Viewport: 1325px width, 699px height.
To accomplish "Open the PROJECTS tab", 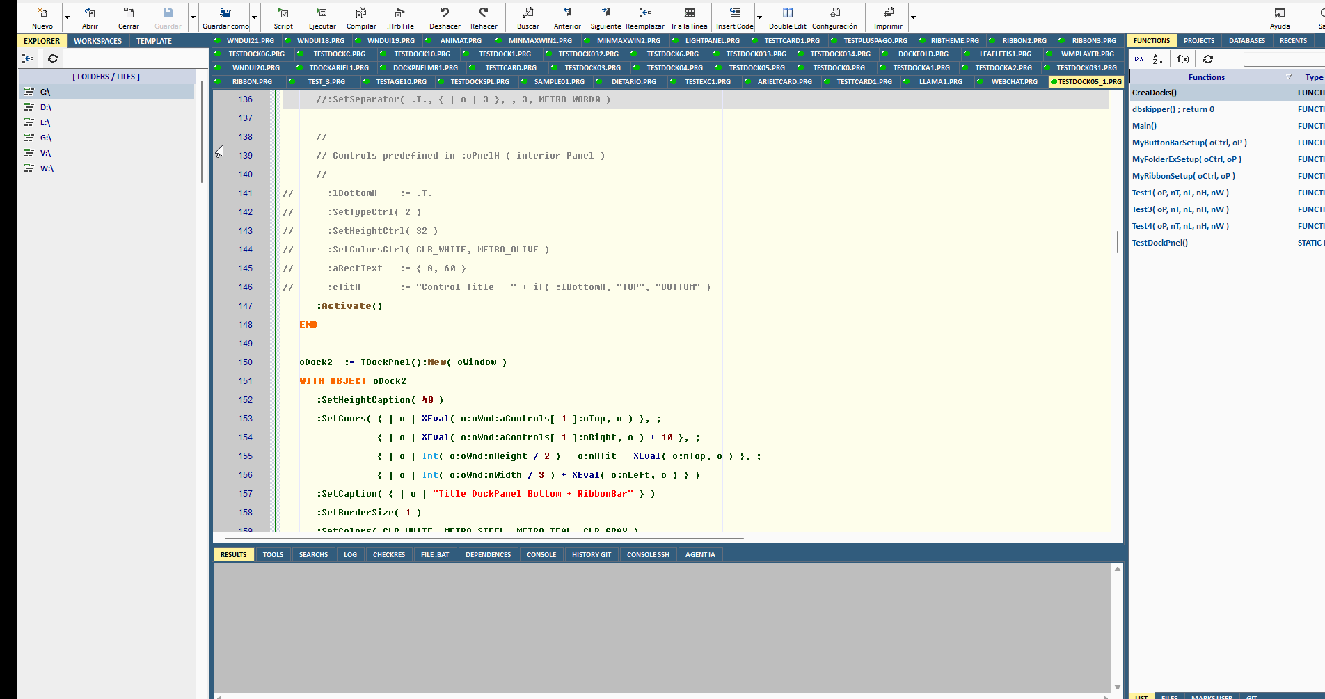I will tap(1199, 41).
